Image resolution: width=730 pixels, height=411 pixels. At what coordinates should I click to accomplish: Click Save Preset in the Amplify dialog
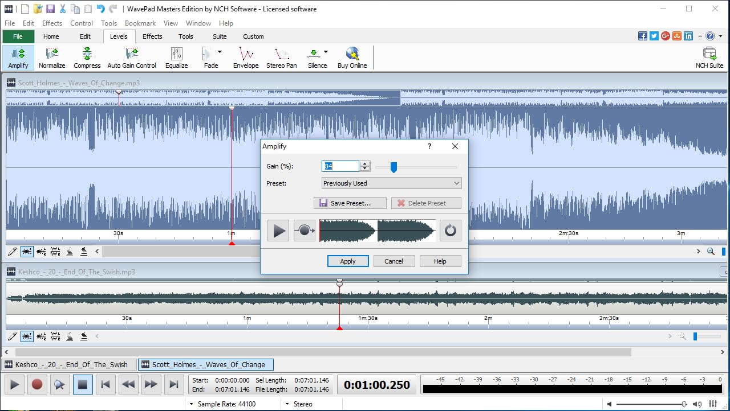point(350,203)
